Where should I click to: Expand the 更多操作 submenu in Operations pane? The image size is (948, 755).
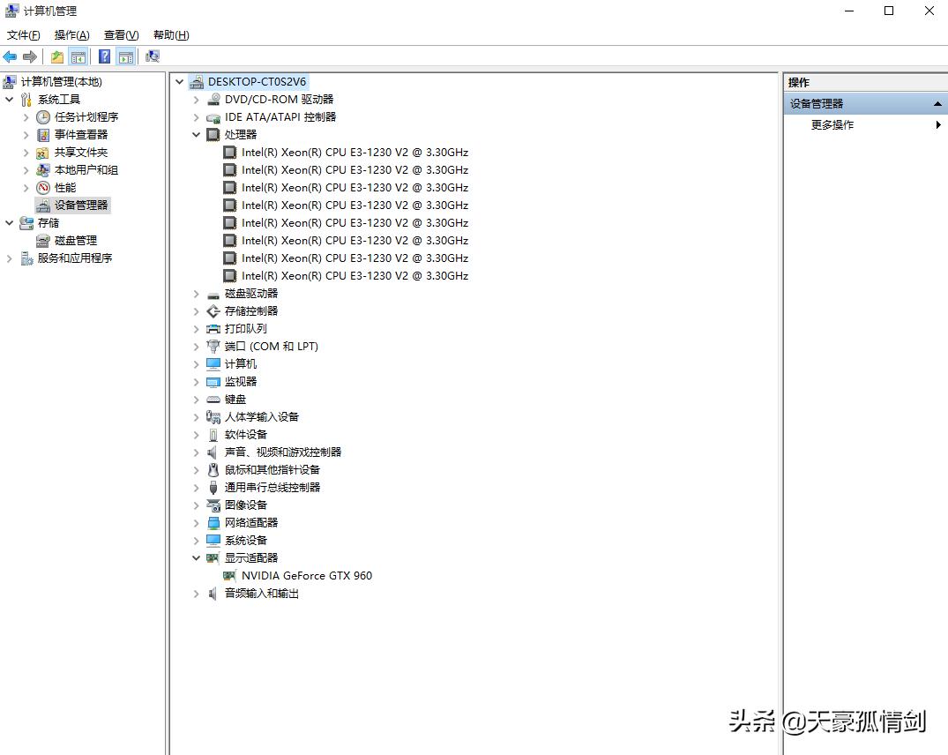(x=938, y=124)
